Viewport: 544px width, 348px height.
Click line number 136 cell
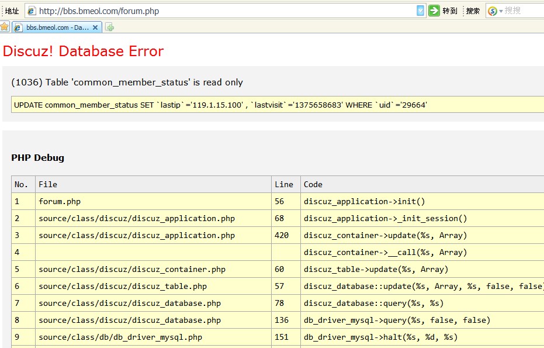(x=286, y=320)
